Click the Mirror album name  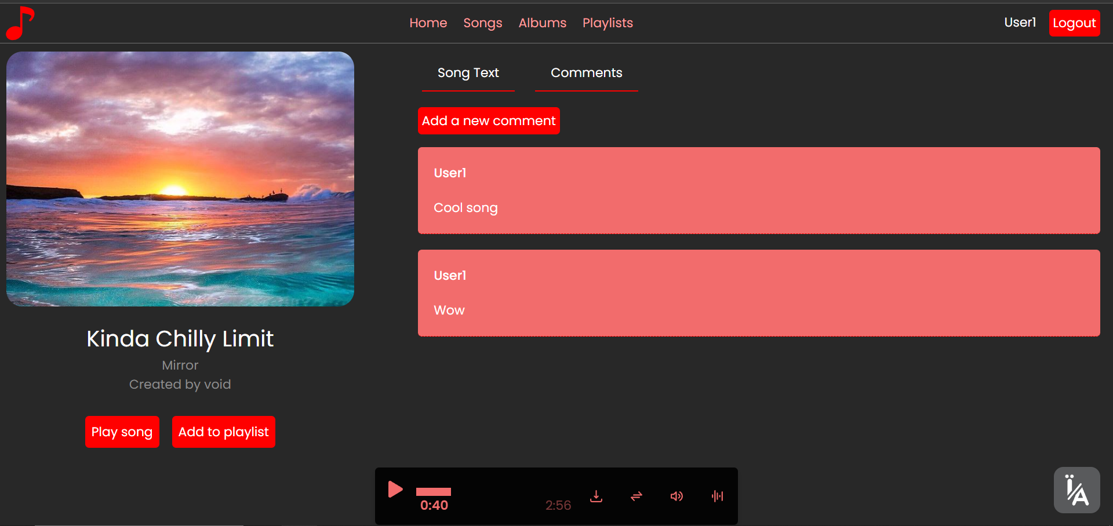point(180,366)
